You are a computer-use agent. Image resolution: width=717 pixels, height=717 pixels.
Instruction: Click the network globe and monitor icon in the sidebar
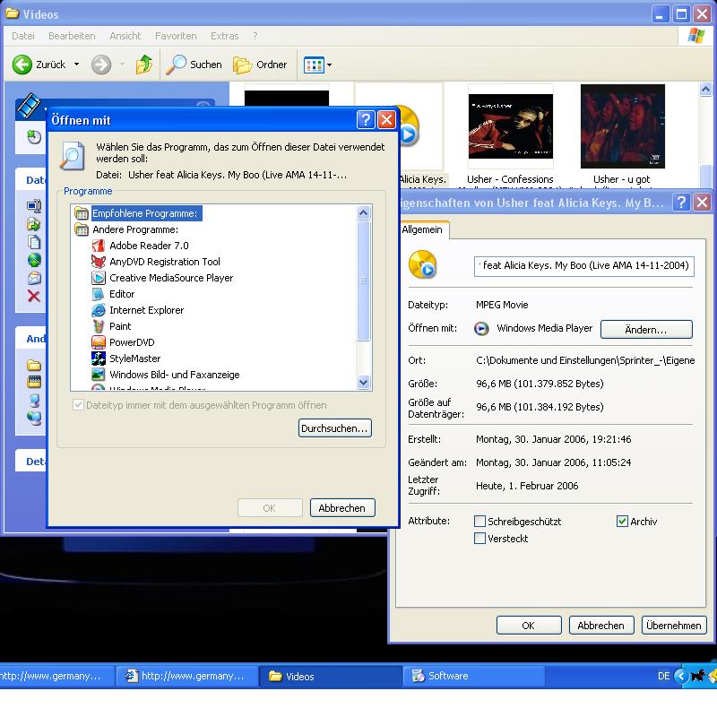click(34, 418)
